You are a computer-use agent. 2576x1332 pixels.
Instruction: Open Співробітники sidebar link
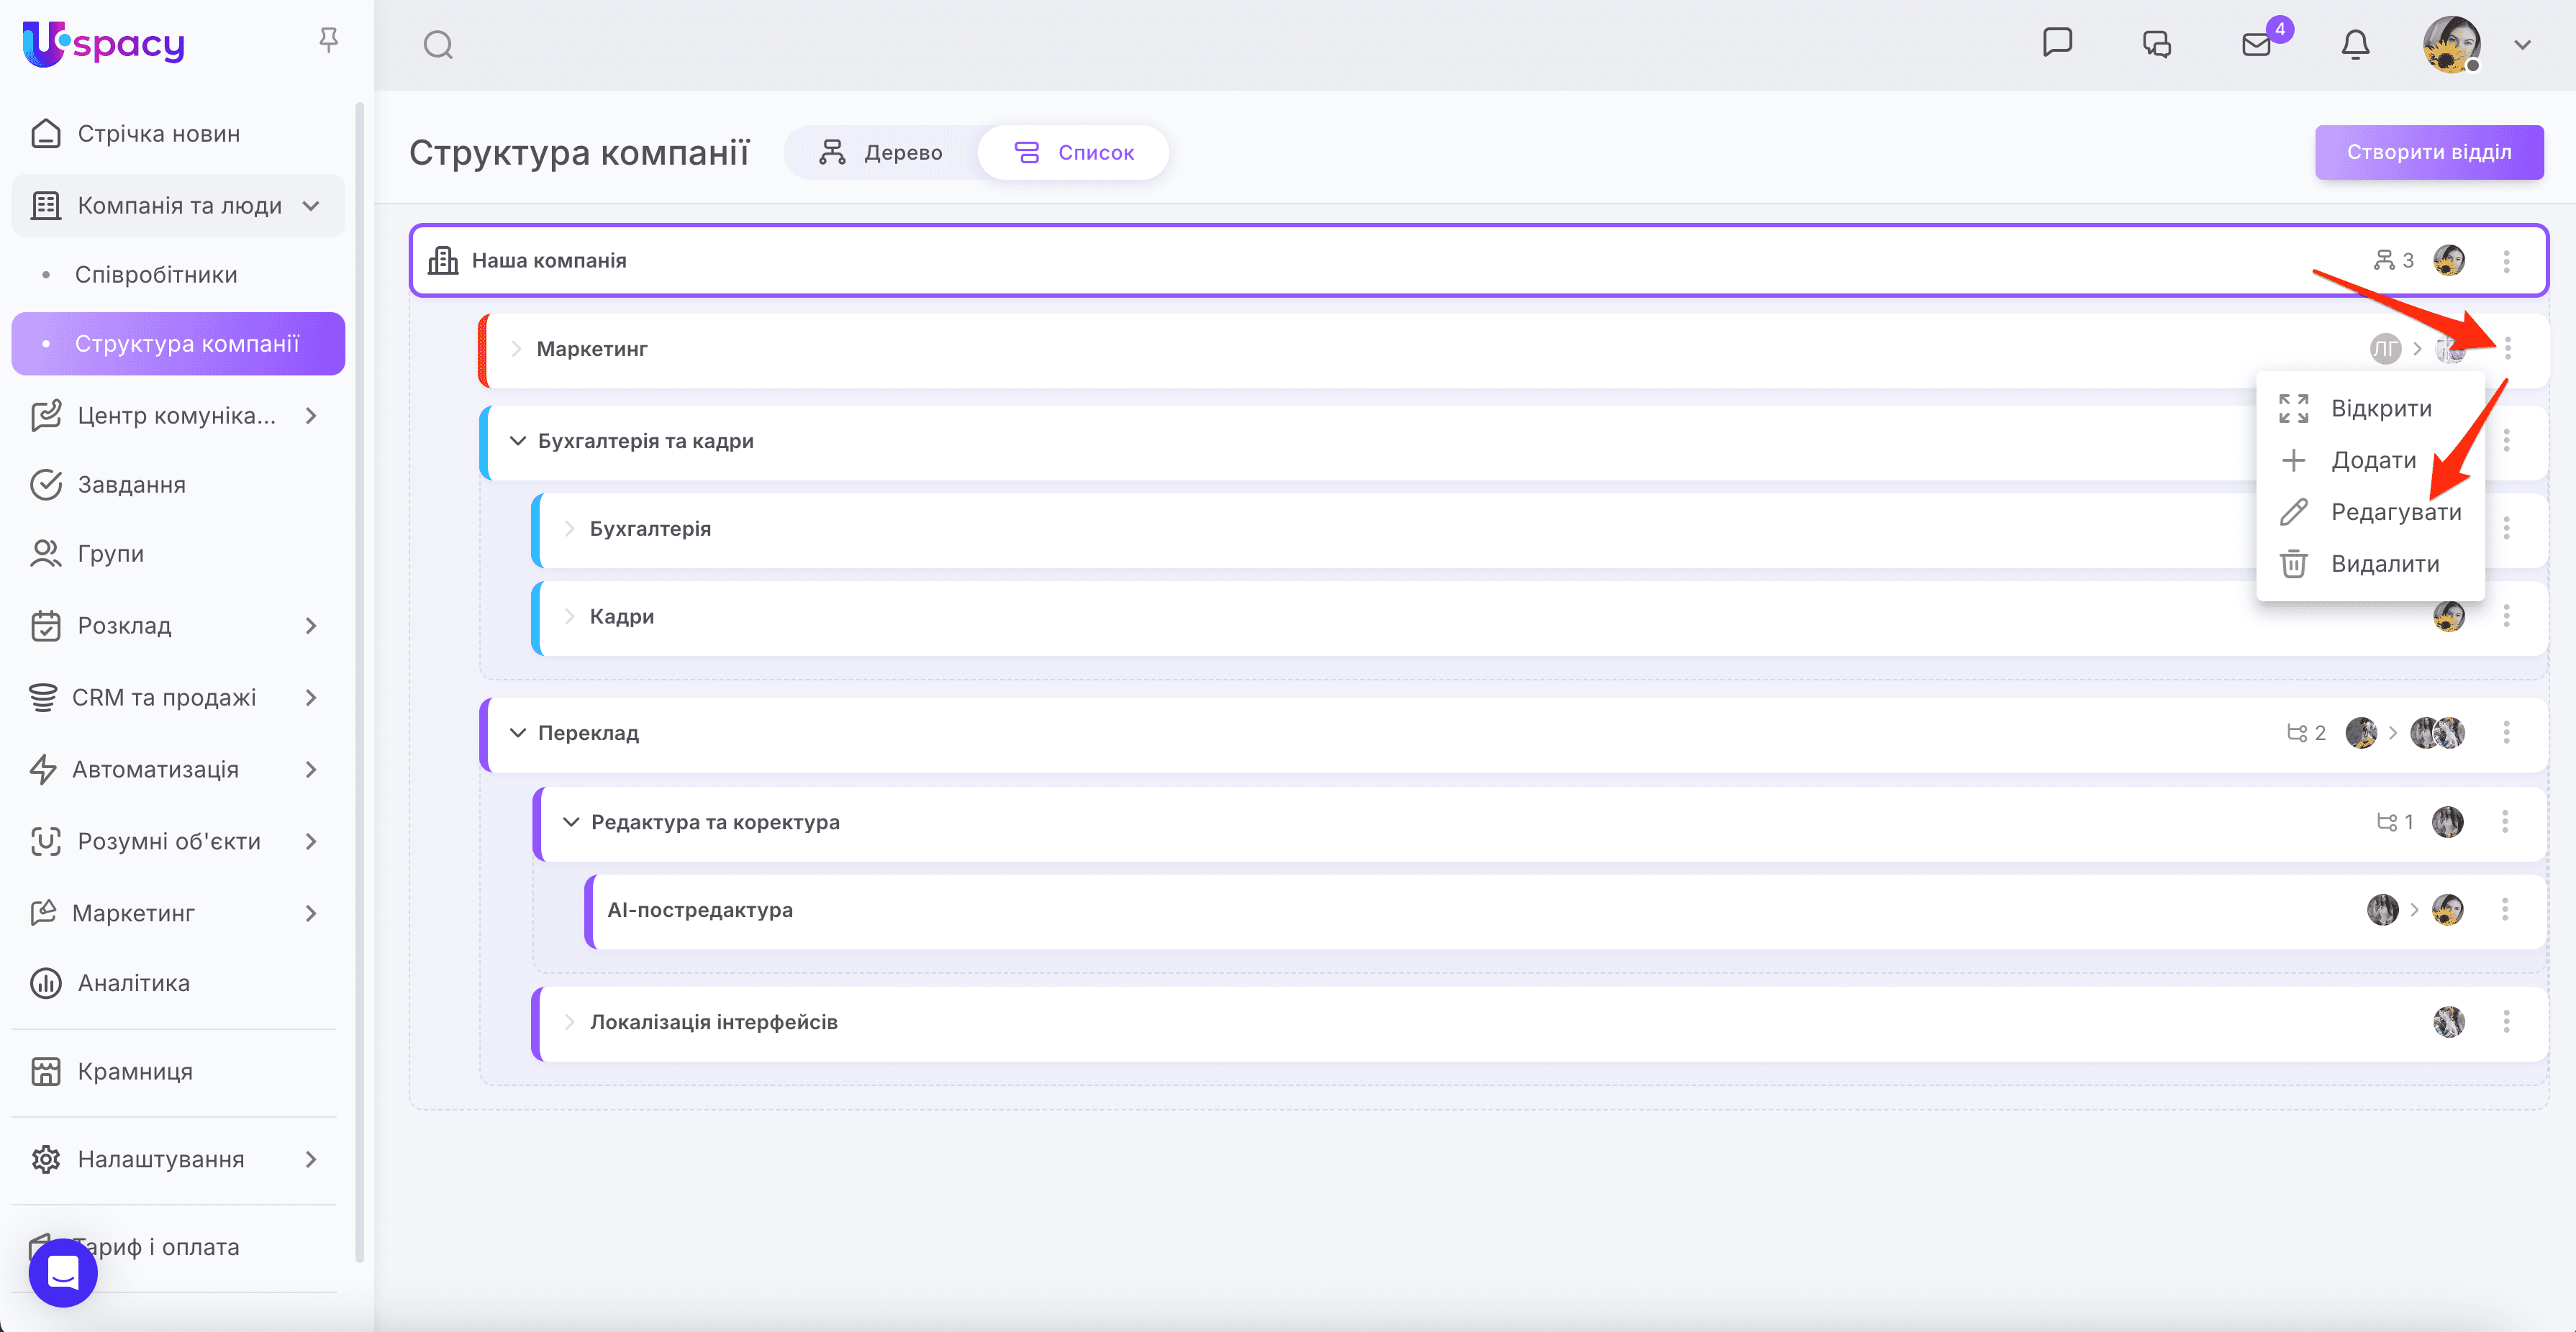(x=156, y=275)
